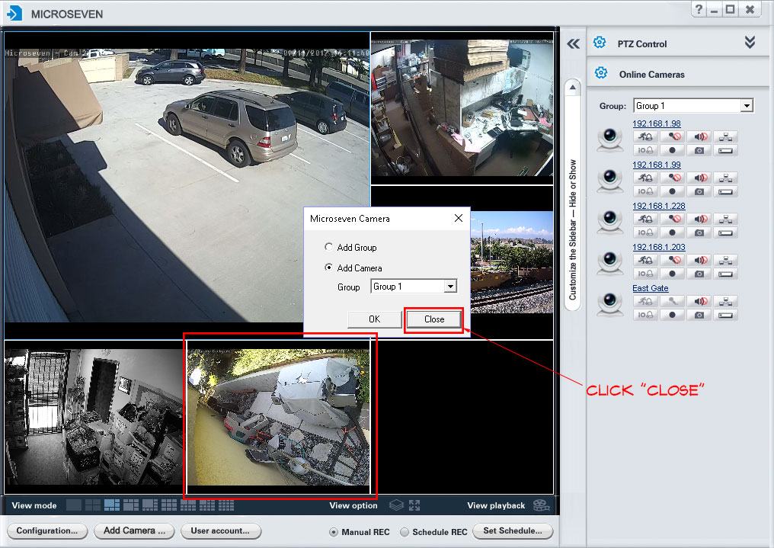Select the Add Camera radio button
Screen dimensions: 774x548
coord(329,268)
